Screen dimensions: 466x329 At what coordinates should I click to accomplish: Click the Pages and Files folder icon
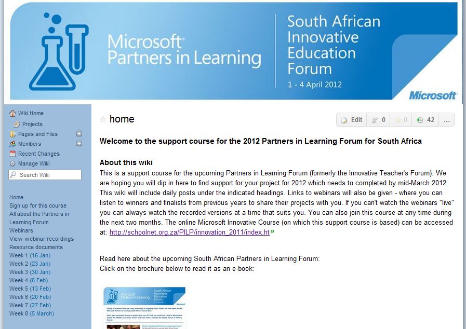click(x=13, y=134)
